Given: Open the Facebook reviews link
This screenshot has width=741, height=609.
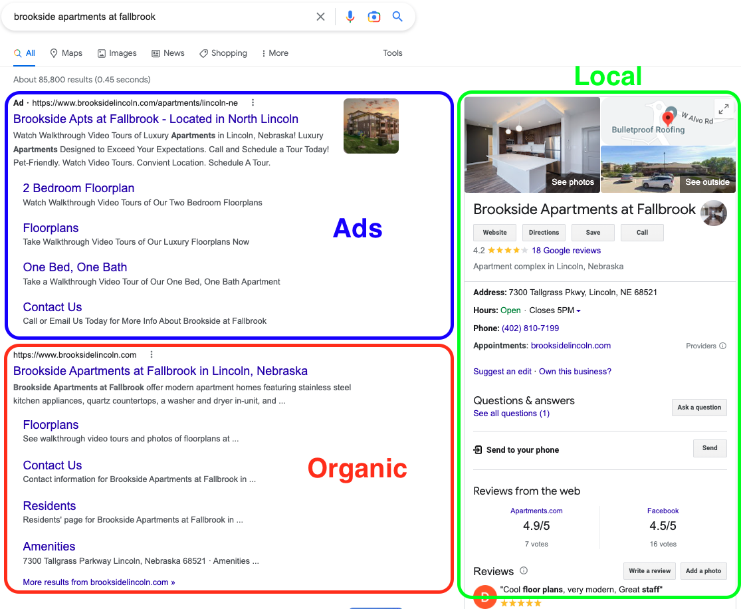Looking at the screenshot, I should [x=663, y=511].
